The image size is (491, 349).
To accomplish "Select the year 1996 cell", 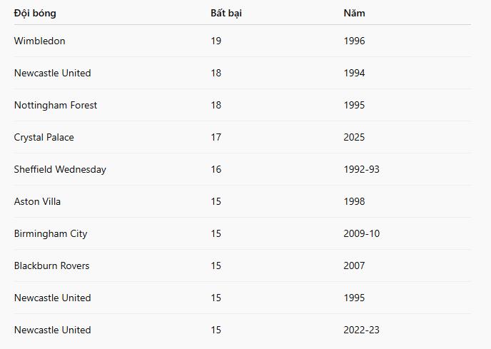I will click(x=354, y=41).
